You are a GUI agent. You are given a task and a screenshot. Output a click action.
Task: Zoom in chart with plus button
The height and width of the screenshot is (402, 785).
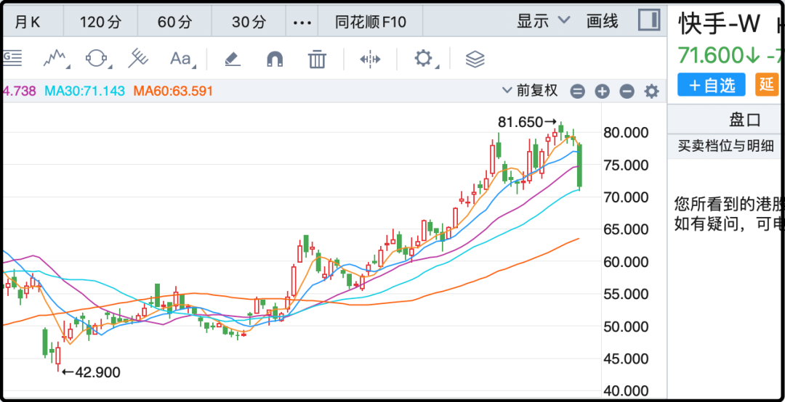[x=602, y=91]
